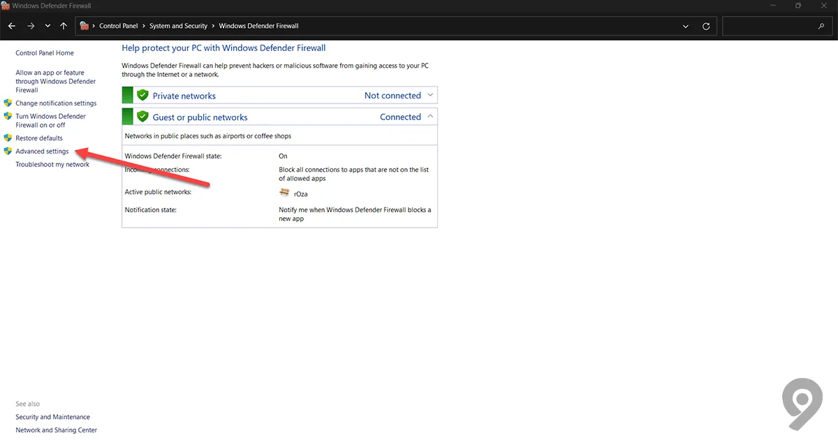Viewport: 838px width, 445px height.
Task: Open the address bar history dropdown
Action: (x=686, y=27)
